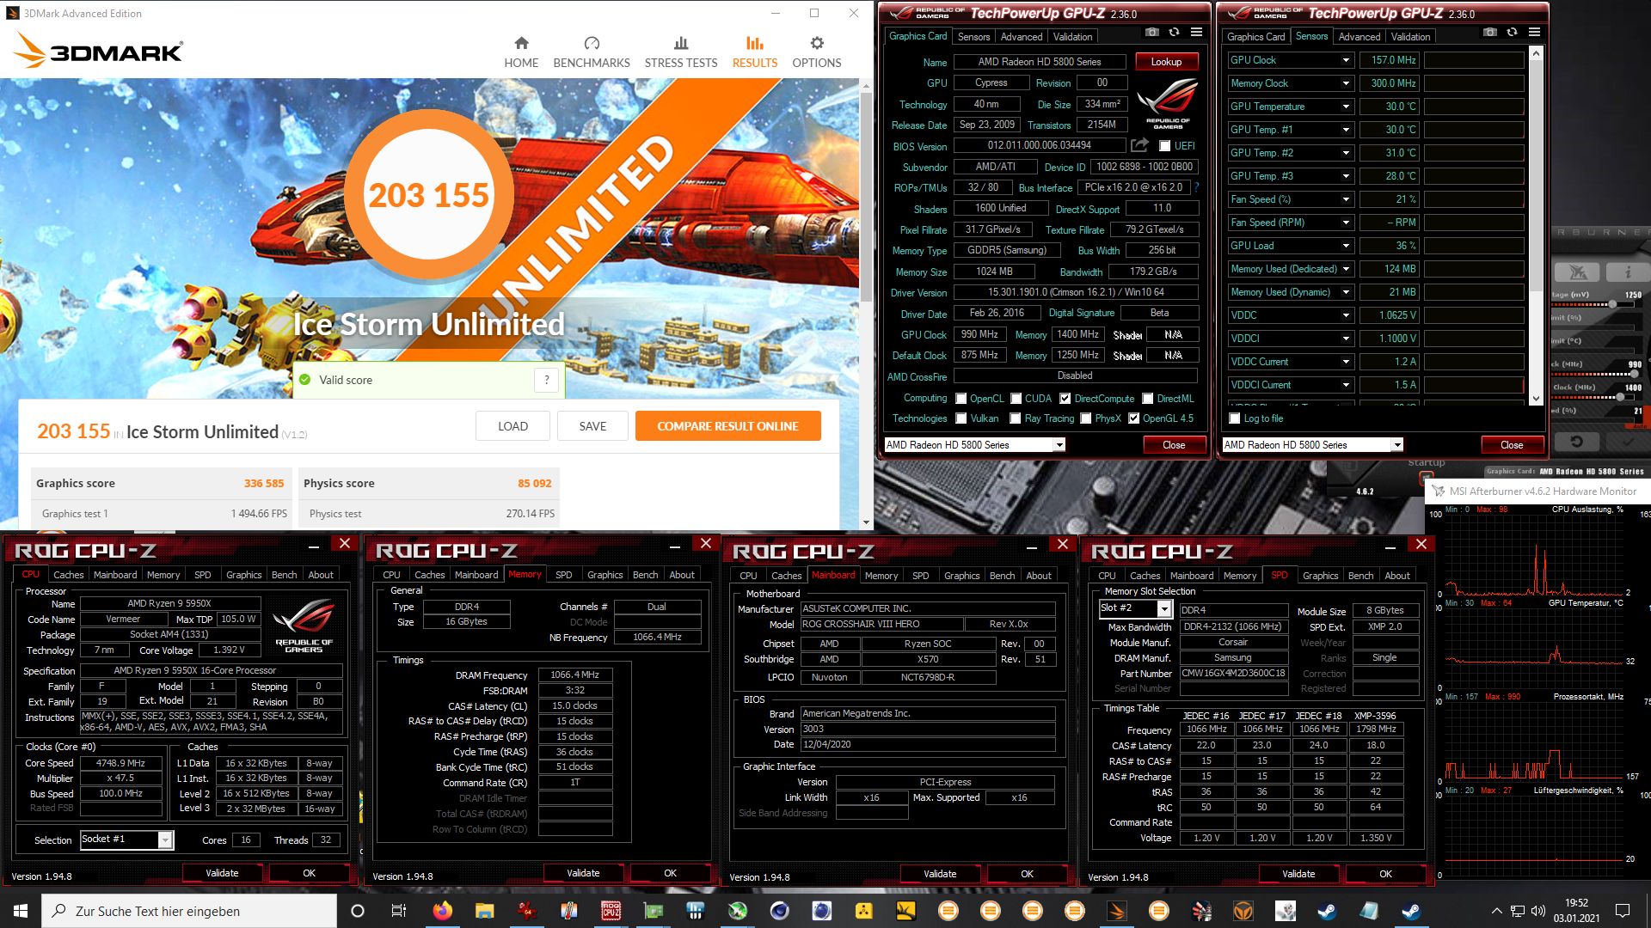1651x928 pixels.
Task: Open Bench tab in CPU-Z Mainboard window
Action: [x=1002, y=576]
